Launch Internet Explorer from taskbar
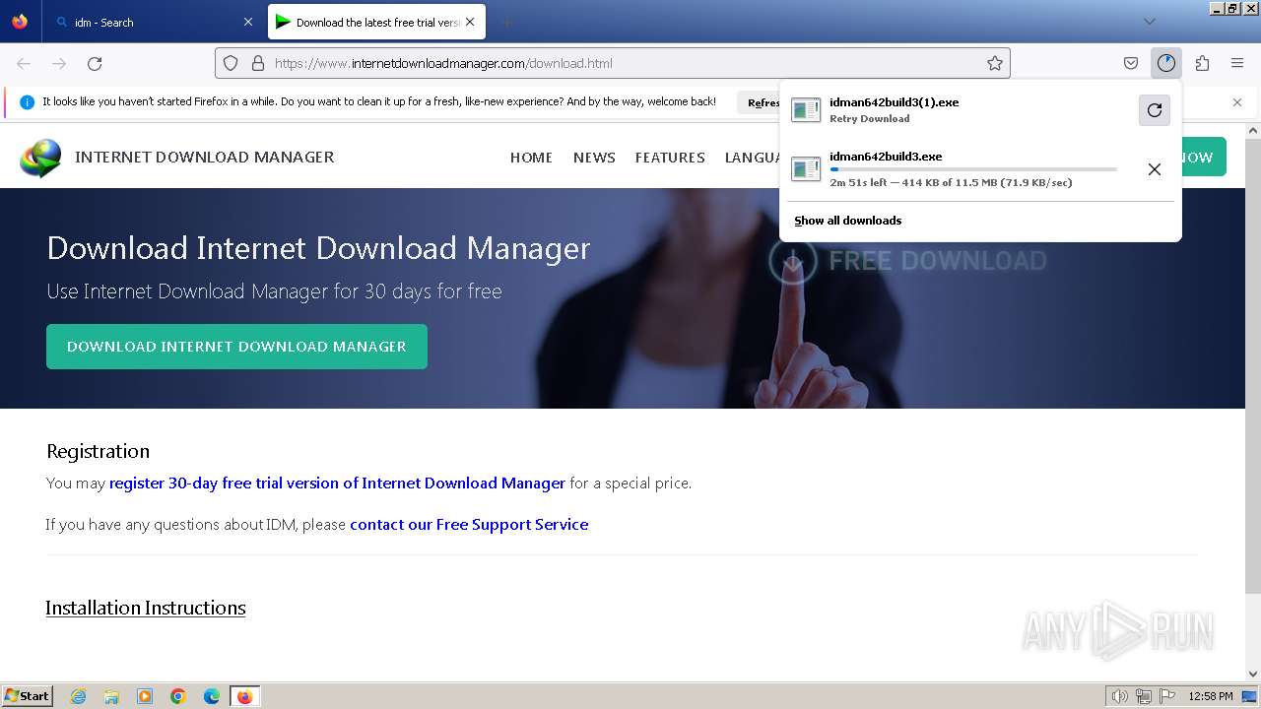 point(78,696)
